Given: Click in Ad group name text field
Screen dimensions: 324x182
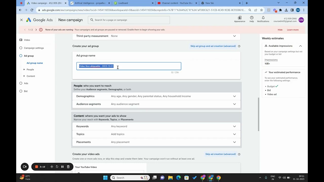Looking at the screenshot, I should click(x=129, y=66).
